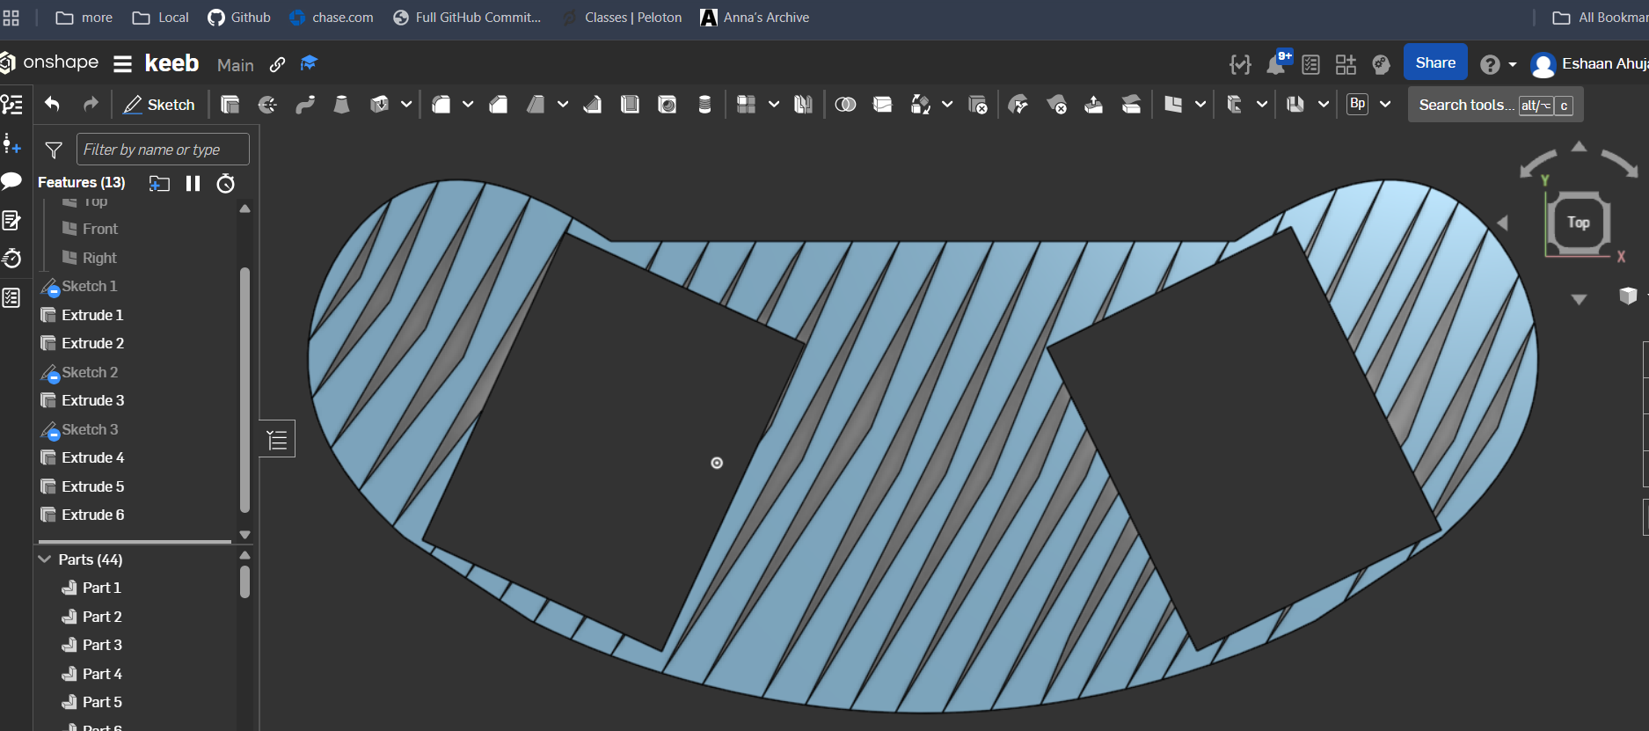Start a new Sketch
Viewport: 1649px width, 731px height.
159,105
